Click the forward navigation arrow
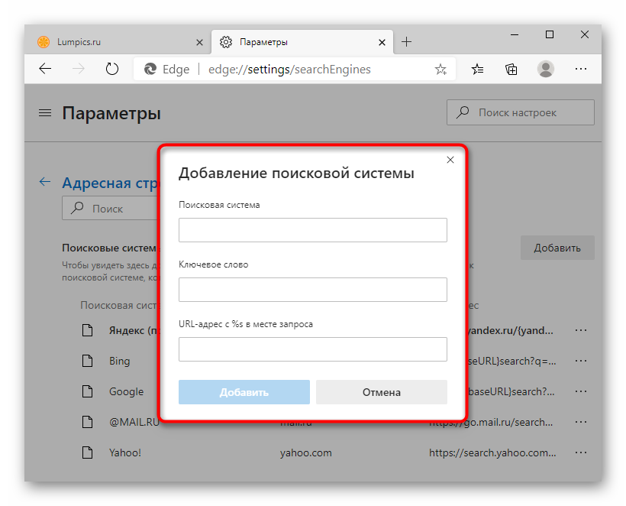Viewport: 626px width, 506px height. point(78,69)
